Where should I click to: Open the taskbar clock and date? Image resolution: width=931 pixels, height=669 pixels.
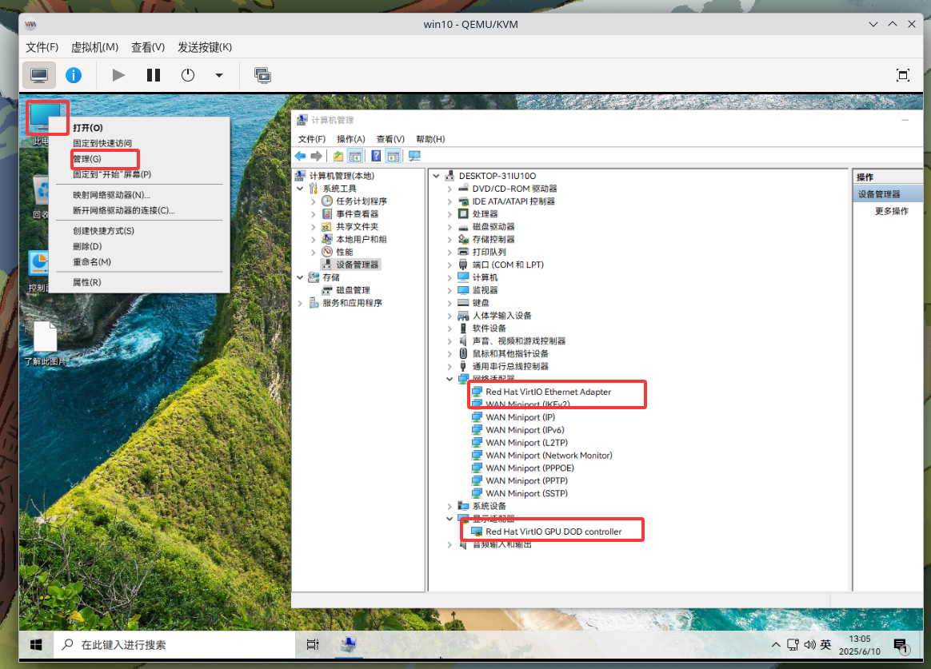coord(859,645)
